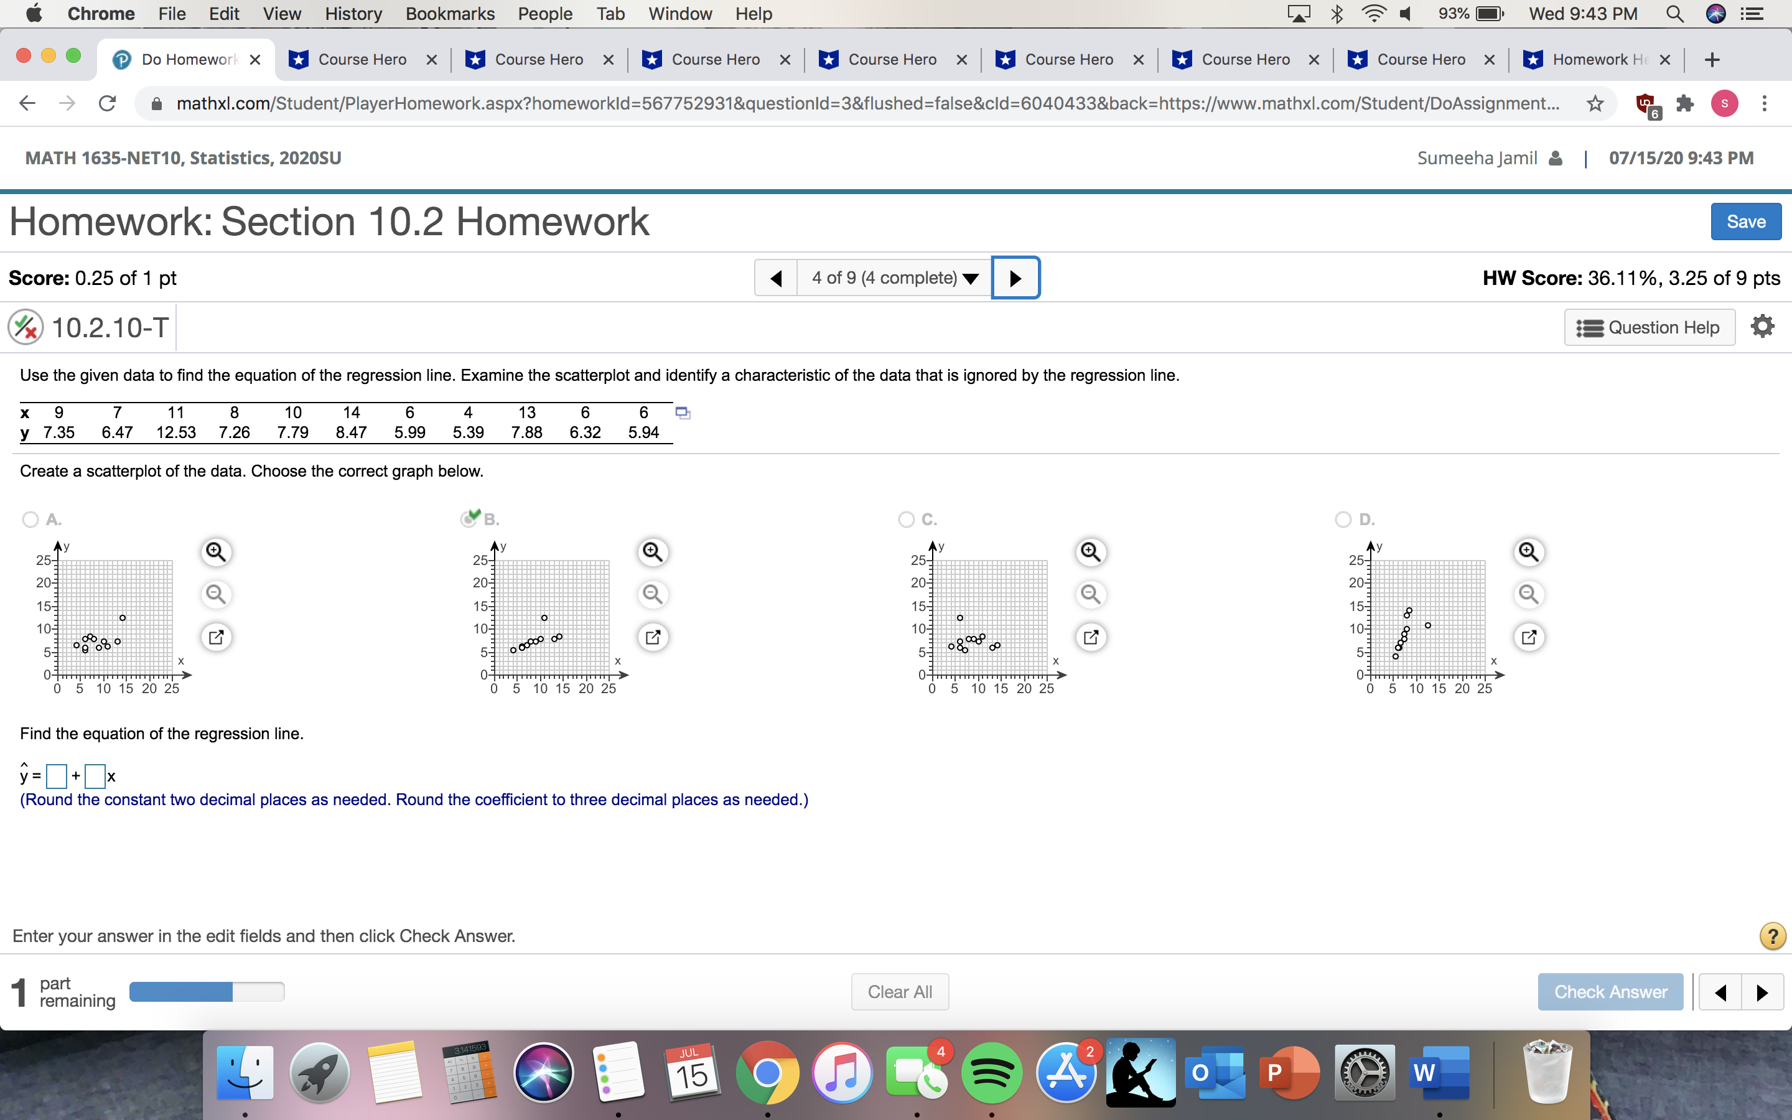Click the constant term input box
1792x1120 pixels.
tap(57, 777)
